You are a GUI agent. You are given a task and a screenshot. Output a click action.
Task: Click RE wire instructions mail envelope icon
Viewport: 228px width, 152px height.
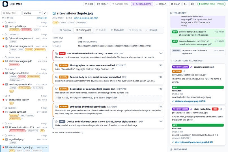pos(7,127)
